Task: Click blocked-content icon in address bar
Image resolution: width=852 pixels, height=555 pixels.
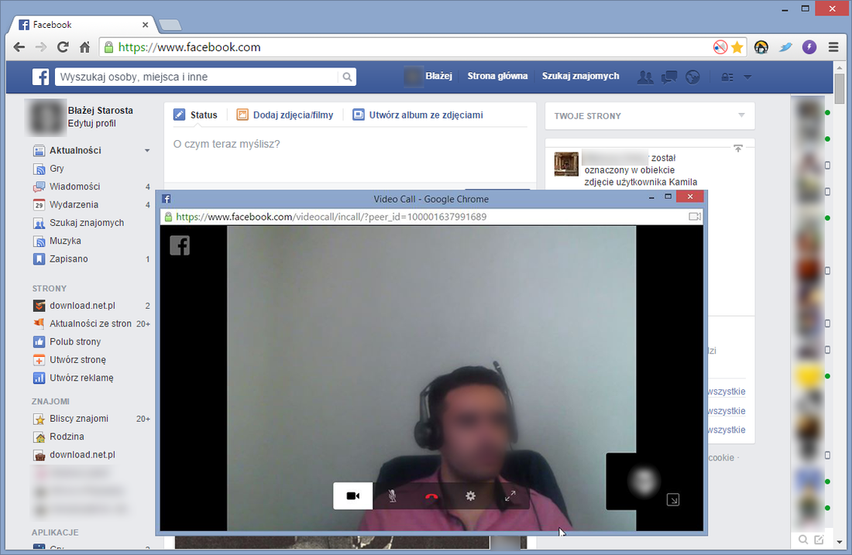Action: (720, 47)
